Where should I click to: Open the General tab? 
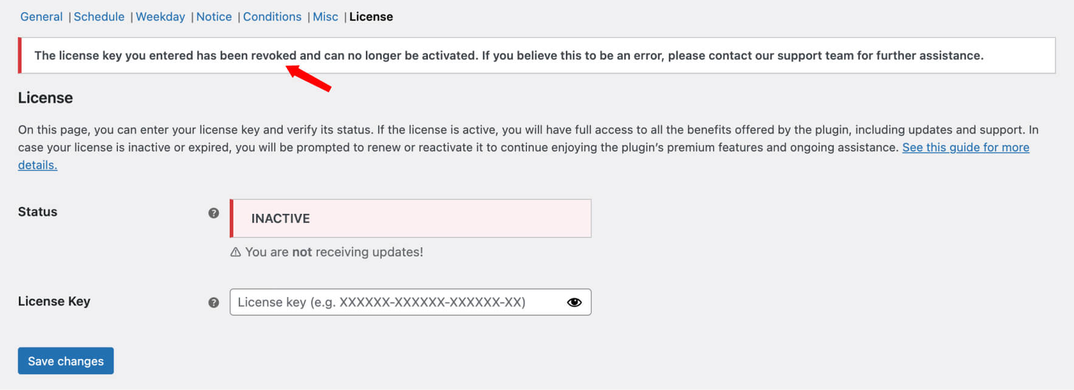tap(41, 17)
